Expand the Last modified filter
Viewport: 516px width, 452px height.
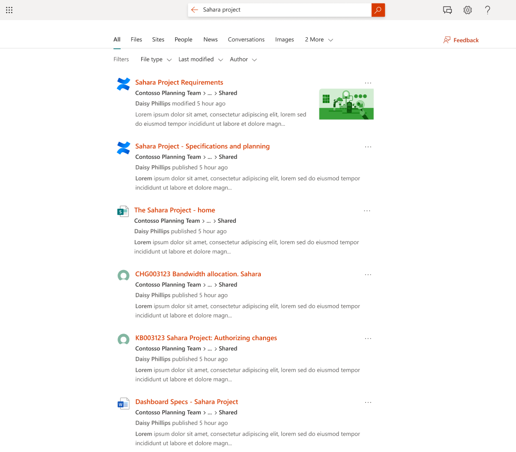201,59
